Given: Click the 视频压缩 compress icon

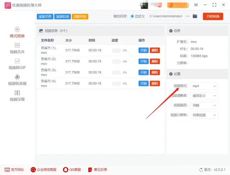Looking at the screenshot, I should [x=17, y=93].
